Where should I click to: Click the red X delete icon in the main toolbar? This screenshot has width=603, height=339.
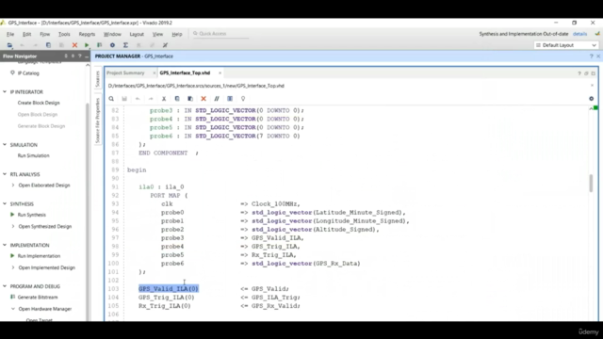pyautogui.click(x=74, y=45)
